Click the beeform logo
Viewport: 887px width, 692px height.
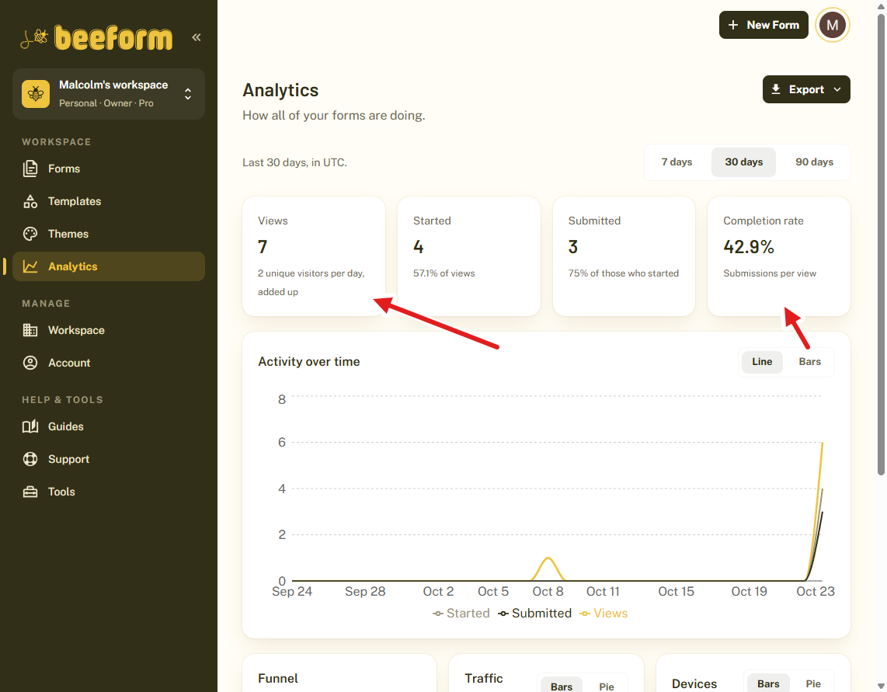click(96, 37)
